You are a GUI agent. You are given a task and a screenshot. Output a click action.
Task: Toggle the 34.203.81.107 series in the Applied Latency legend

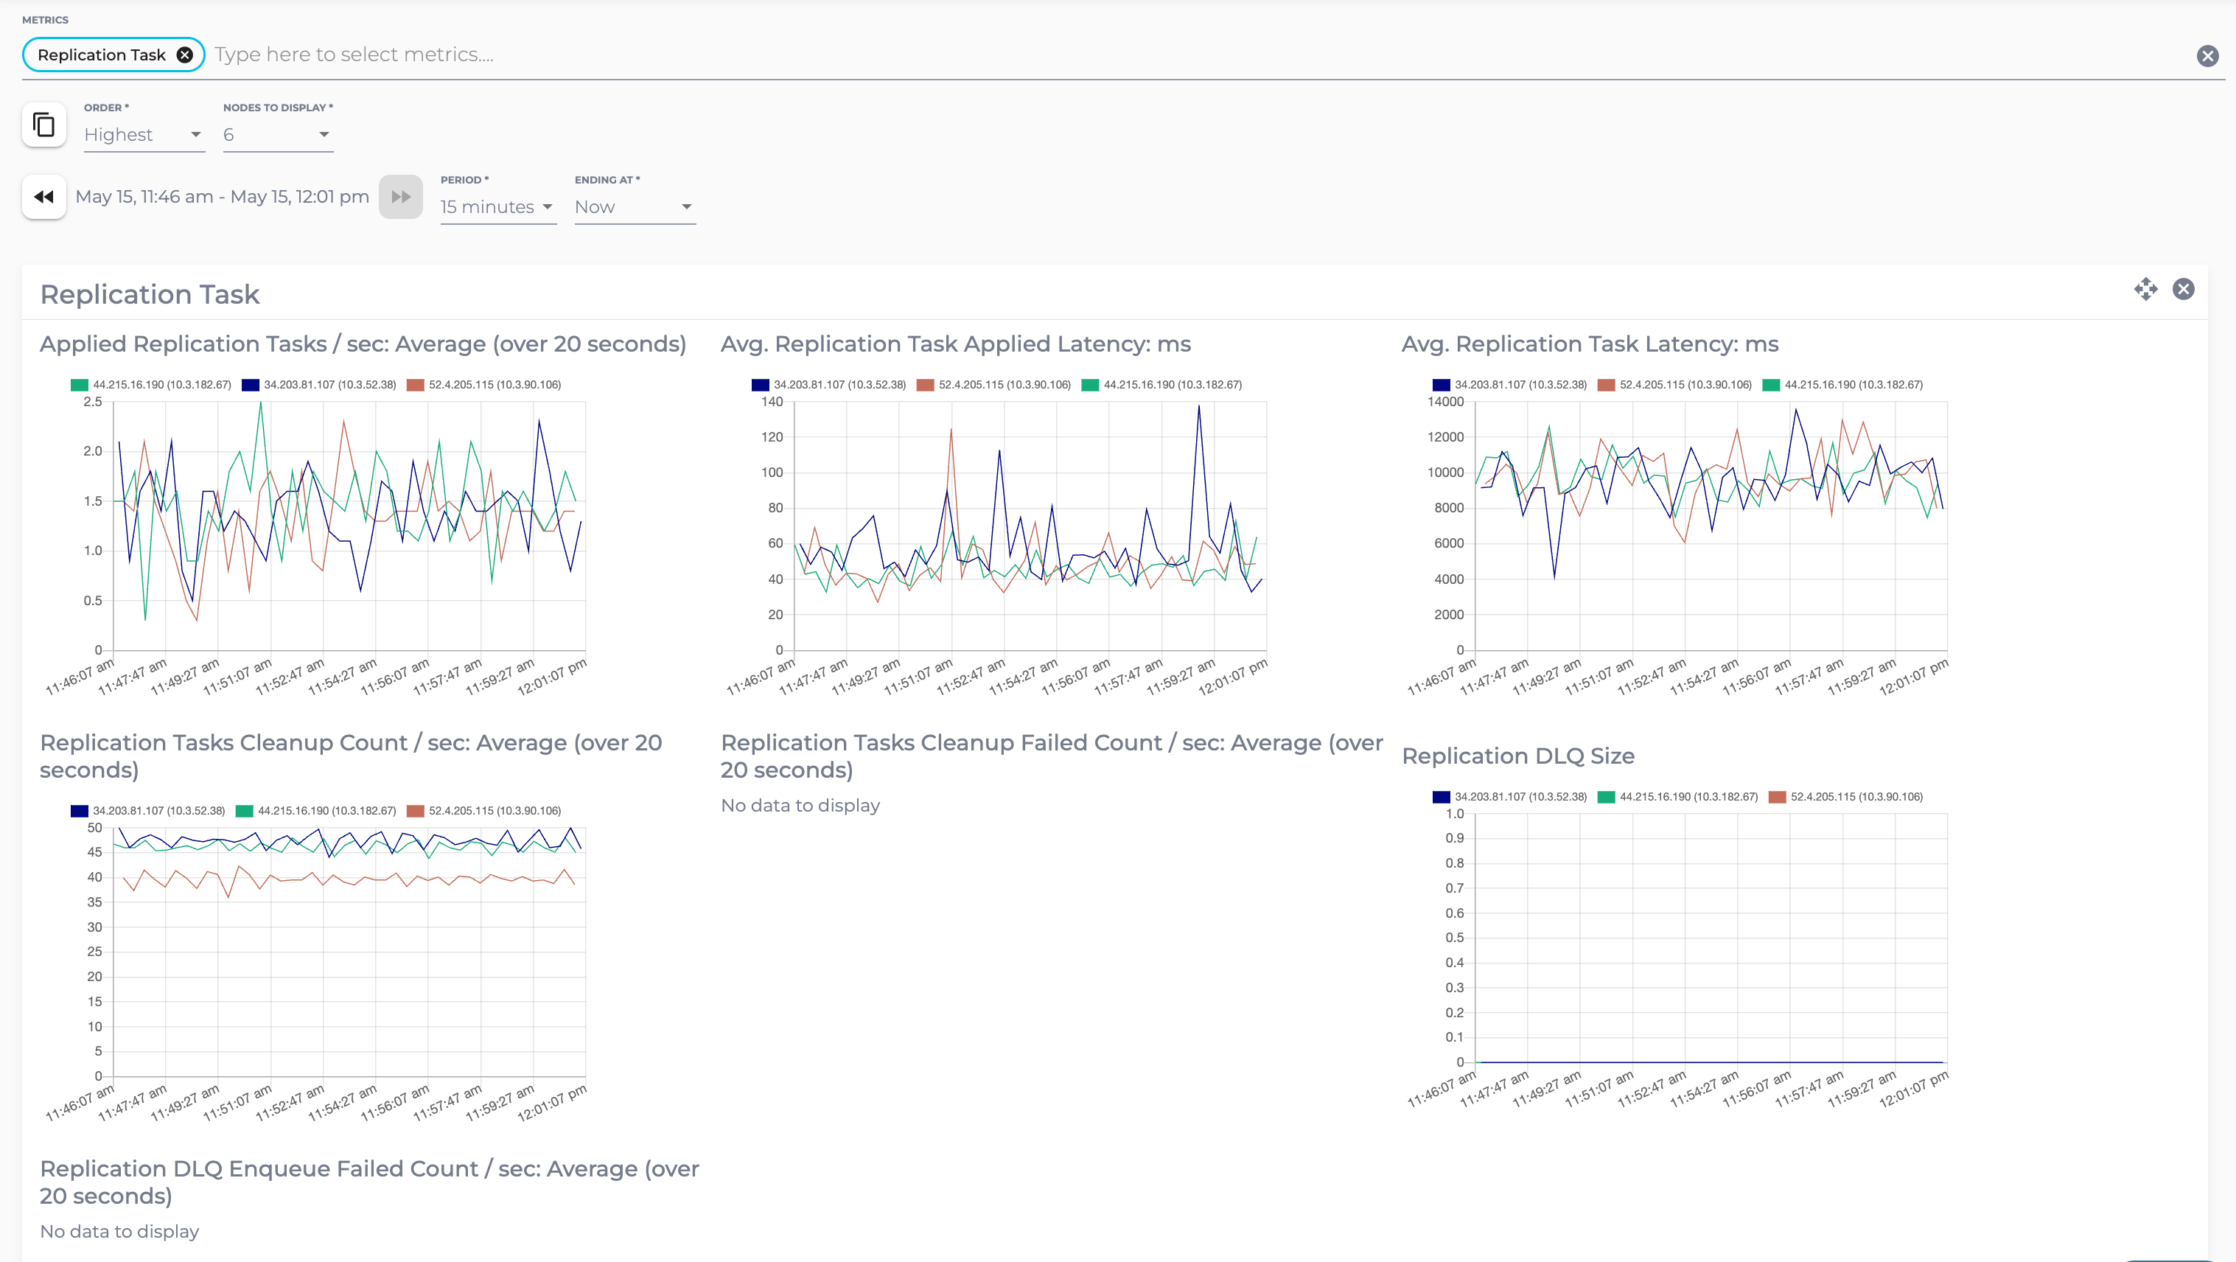(839, 385)
